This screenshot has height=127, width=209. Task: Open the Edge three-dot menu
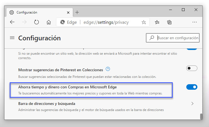pos(194,22)
